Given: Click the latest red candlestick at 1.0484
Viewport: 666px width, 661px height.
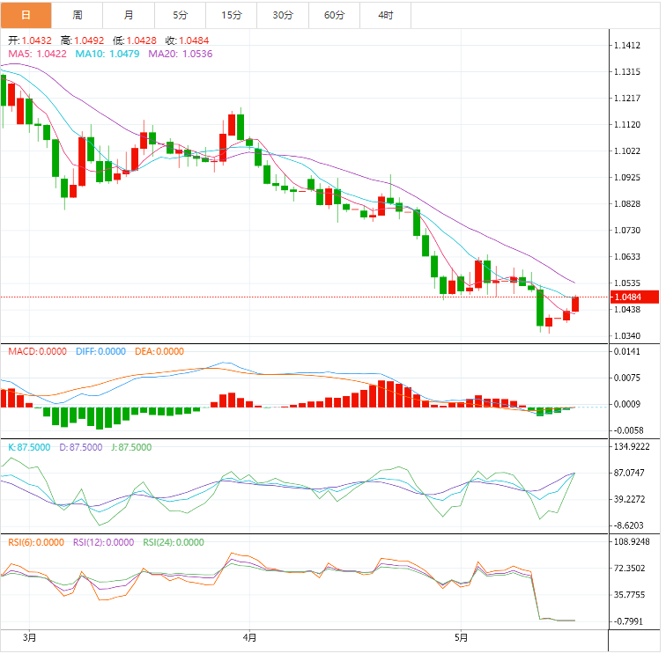Looking at the screenshot, I should 575,305.
